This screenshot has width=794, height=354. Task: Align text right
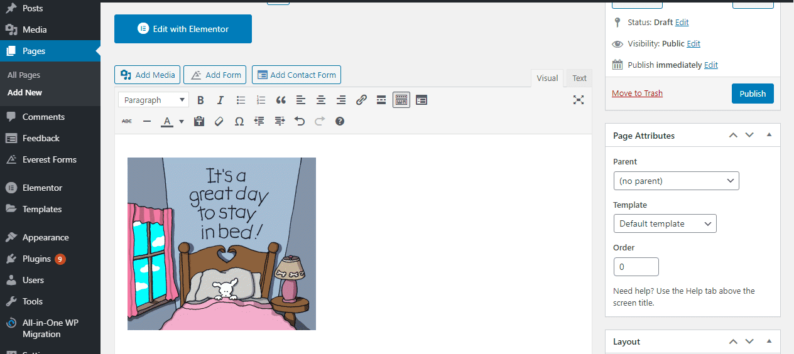pos(341,100)
